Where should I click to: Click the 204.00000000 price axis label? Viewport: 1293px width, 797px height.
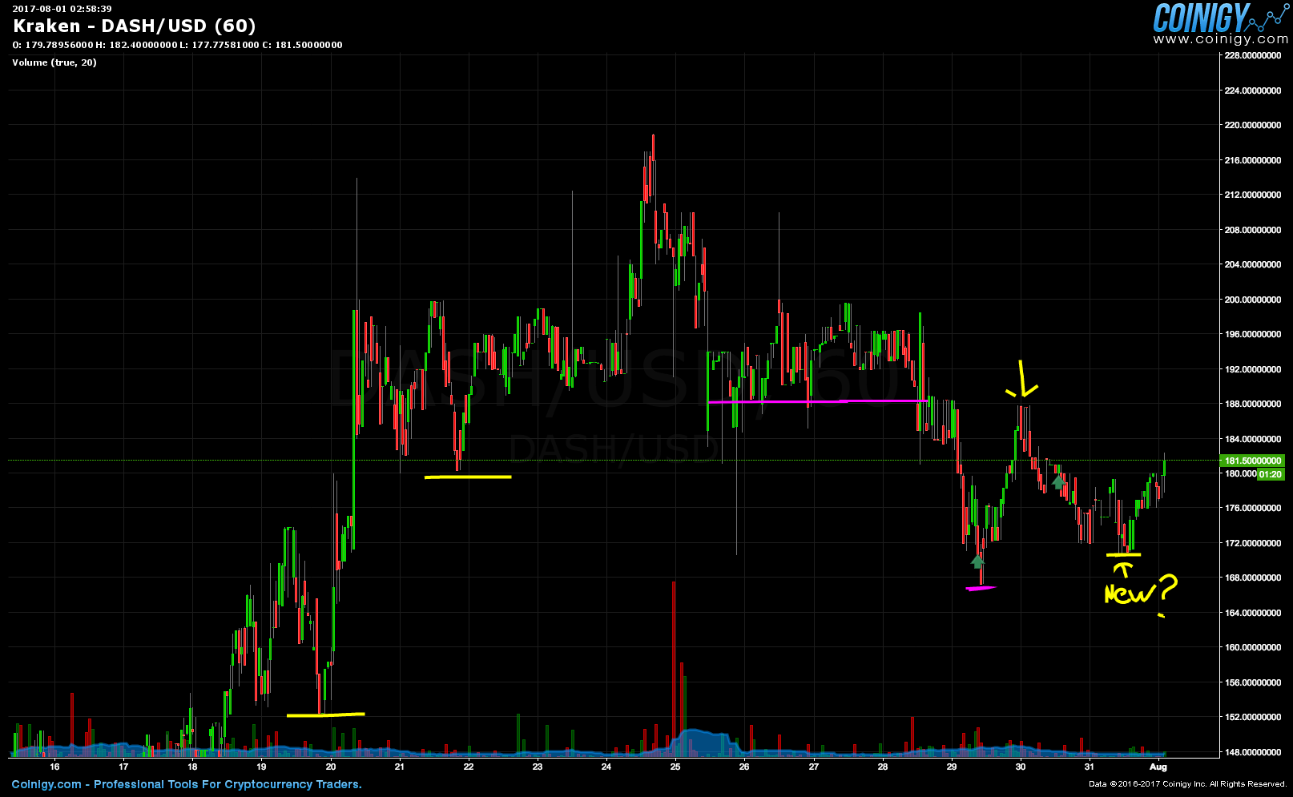pos(1253,264)
